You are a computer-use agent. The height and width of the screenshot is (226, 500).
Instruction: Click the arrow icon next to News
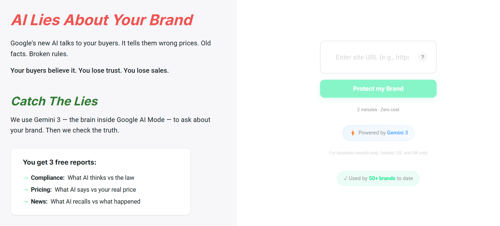26,202
